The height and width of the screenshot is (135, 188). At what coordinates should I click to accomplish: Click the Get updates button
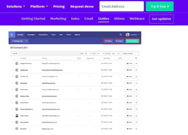point(161,19)
